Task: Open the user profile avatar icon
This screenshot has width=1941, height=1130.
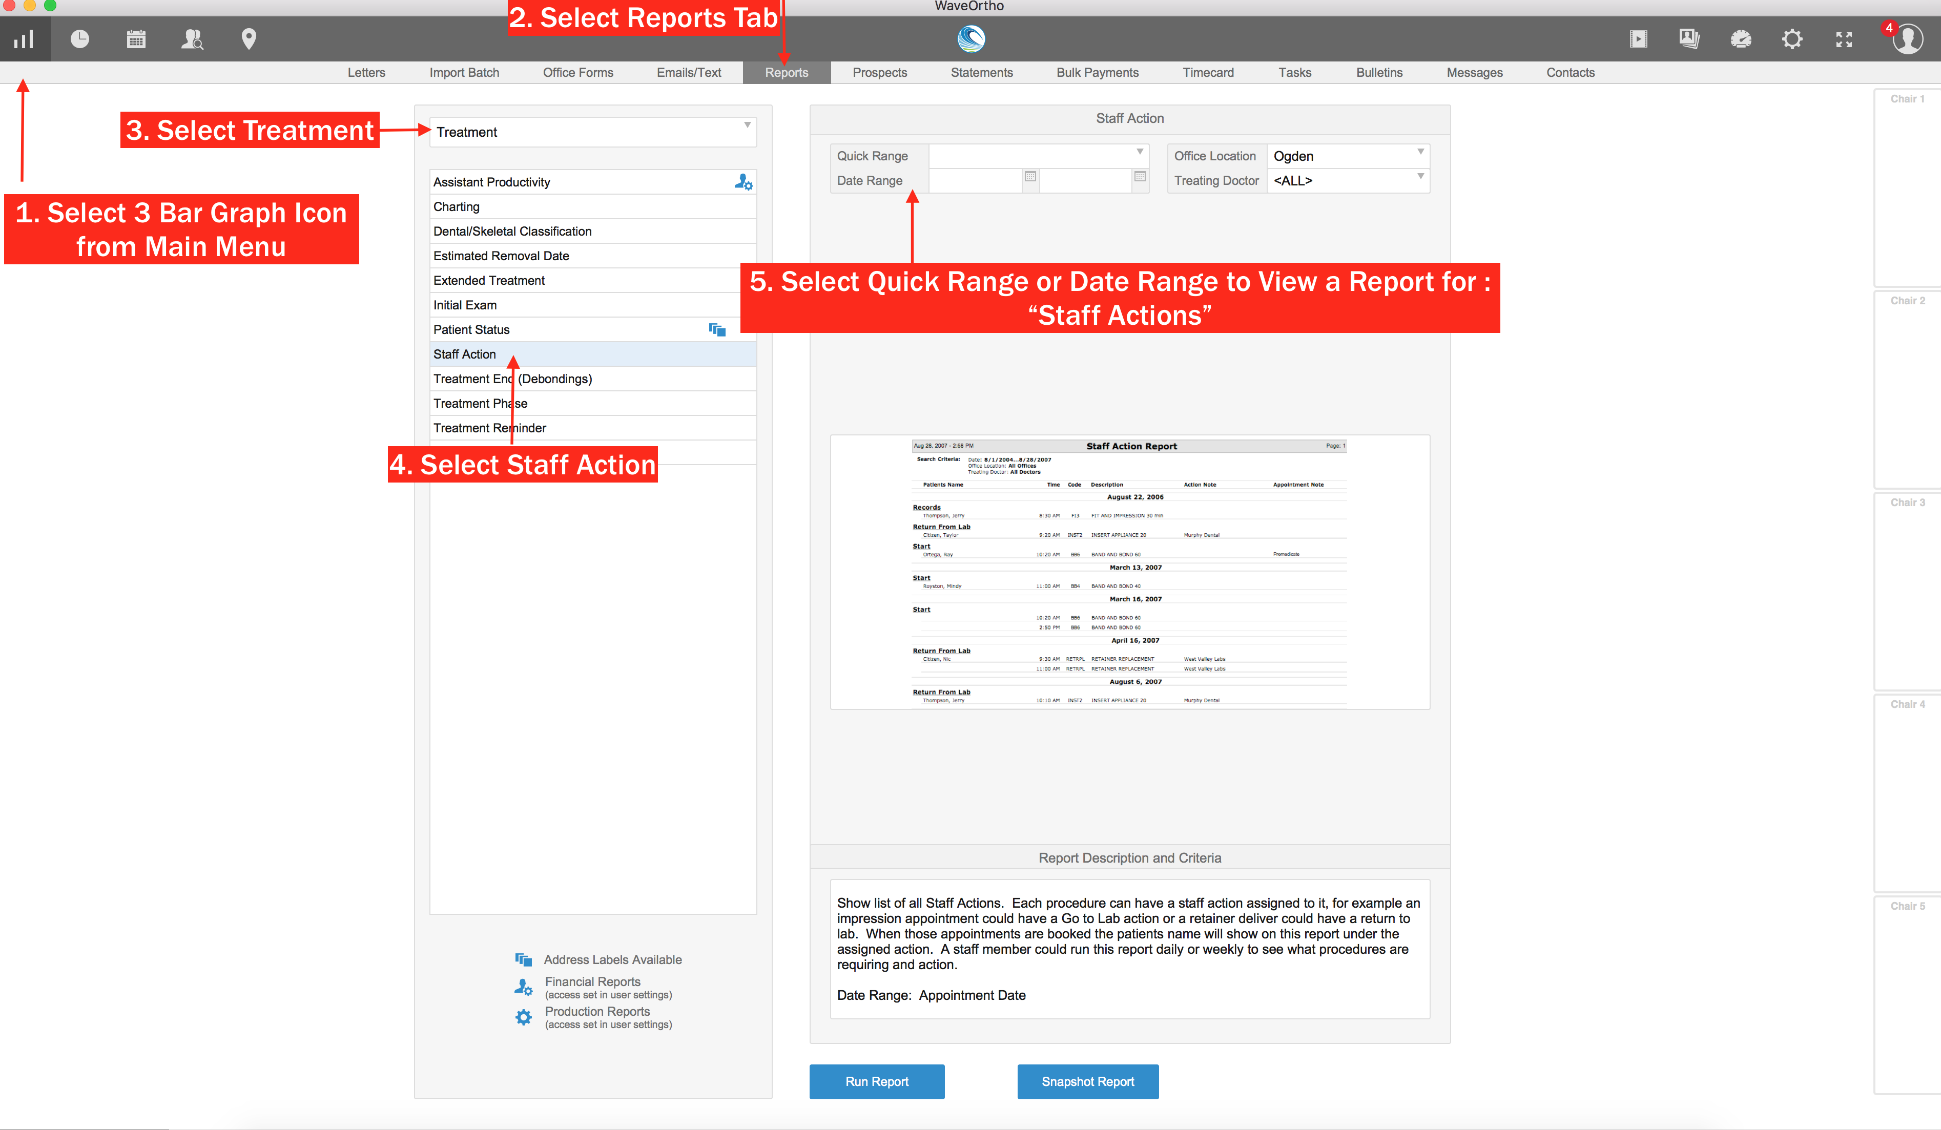Action: 1907,39
